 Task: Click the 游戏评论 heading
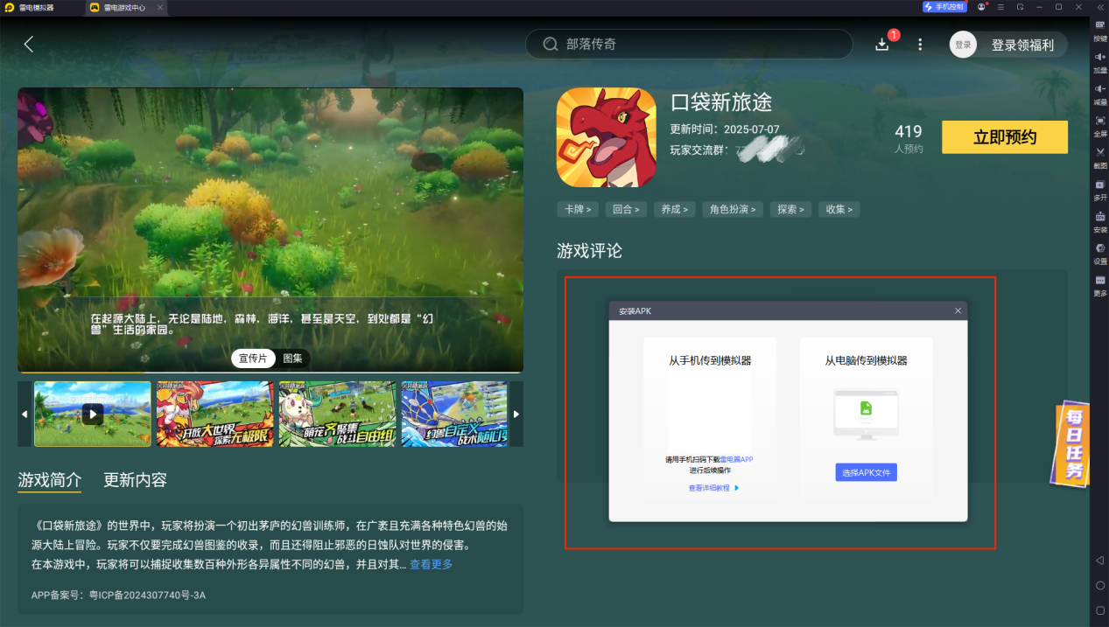[589, 251]
